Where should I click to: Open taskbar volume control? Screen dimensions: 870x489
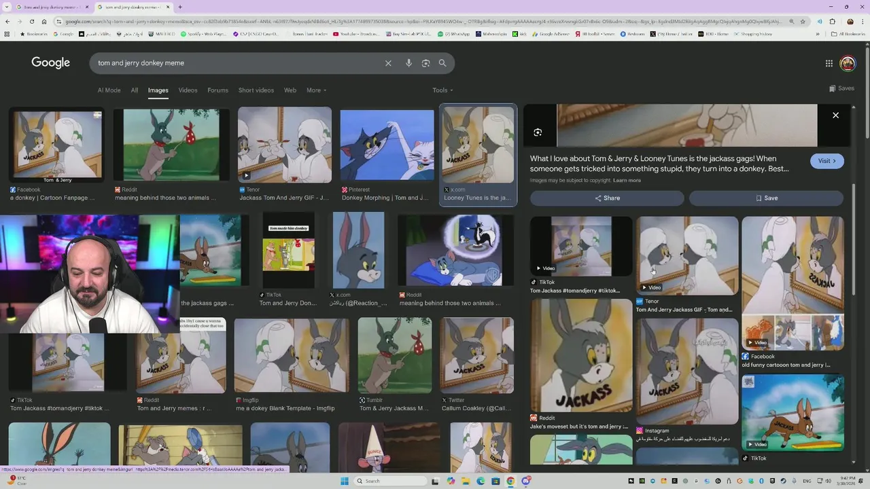[826, 481]
